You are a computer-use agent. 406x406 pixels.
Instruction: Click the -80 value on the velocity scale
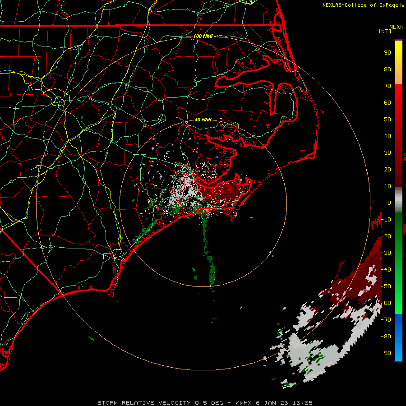[x=386, y=337]
